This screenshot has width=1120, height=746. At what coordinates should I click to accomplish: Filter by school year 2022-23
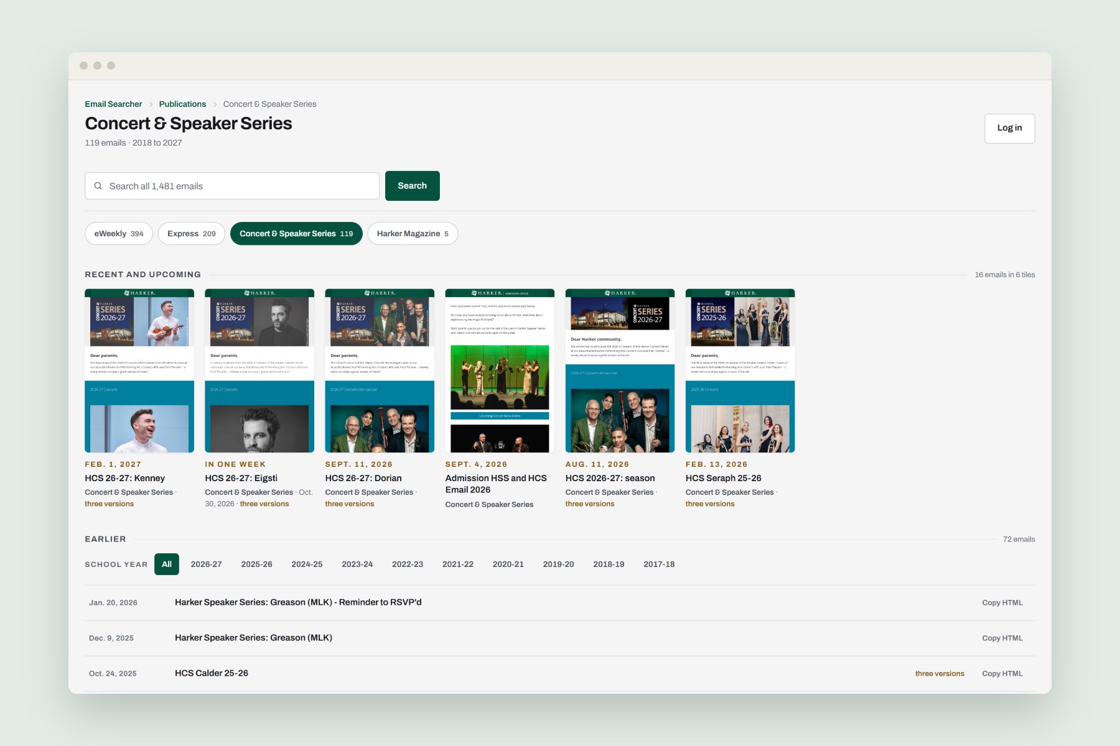[x=408, y=564]
